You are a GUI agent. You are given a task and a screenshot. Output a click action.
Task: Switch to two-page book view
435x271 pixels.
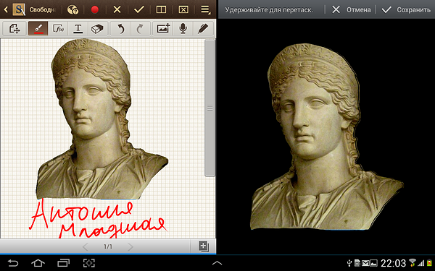click(161, 9)
